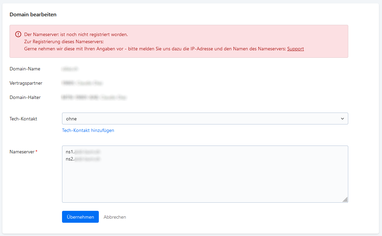Click the resize handle of the Nameserver textarea
The height and width of the screenshot is (236, 382).
345,200
